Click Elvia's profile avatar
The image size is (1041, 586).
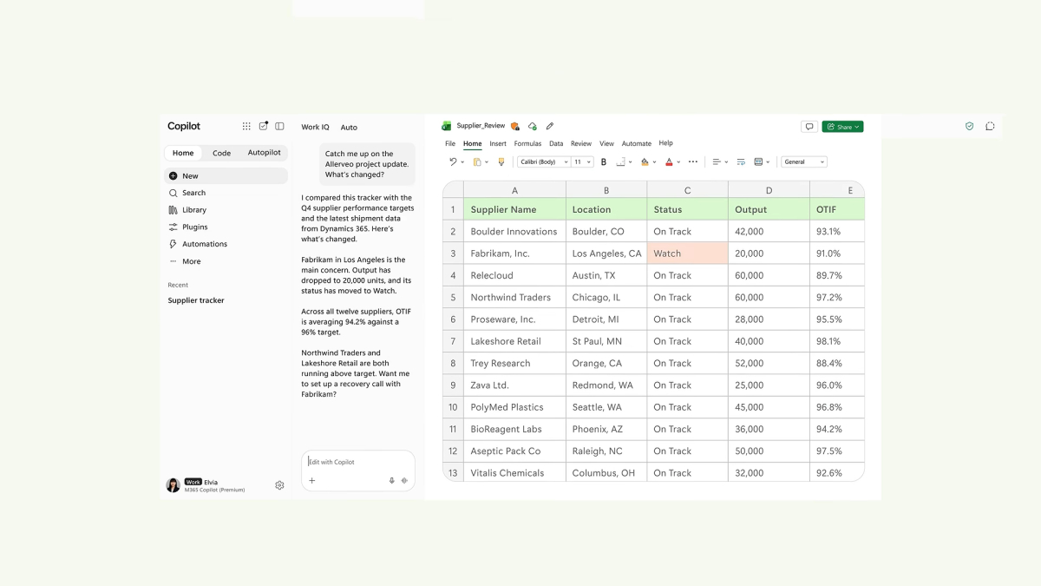[173, 485]
